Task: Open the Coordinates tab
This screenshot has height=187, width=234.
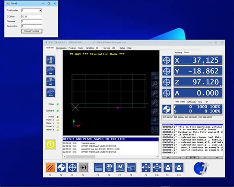Action: coord(61,48)
